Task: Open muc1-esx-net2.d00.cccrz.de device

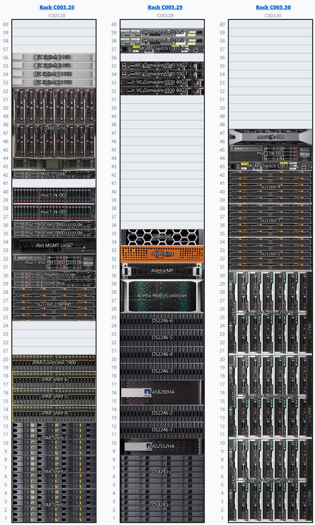Action: click(x=54, y=225)
